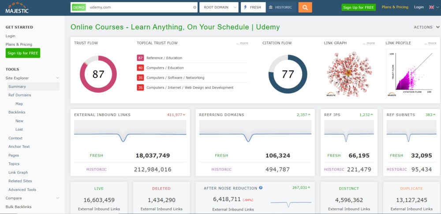Expand the ACTIONS dropdown

(x=426, y=27)
